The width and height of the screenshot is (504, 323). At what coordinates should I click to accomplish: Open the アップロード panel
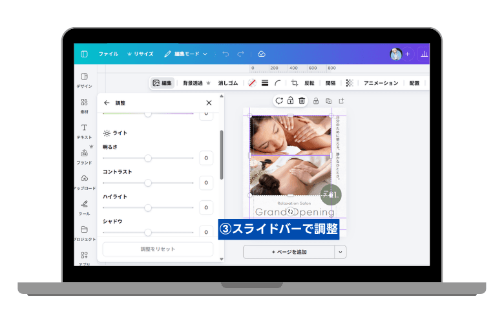84,182
